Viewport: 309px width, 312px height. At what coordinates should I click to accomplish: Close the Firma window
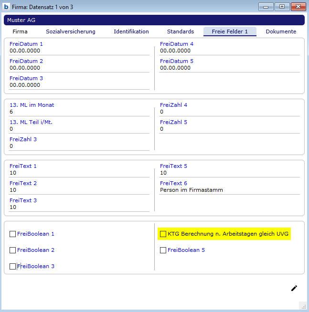point(298,7)
